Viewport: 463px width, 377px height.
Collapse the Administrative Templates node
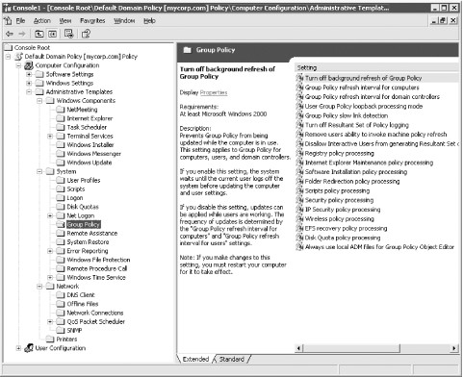point(29,92)
